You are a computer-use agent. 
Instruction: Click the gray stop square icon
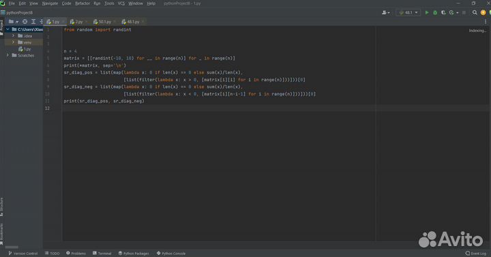tap(464, 12)
